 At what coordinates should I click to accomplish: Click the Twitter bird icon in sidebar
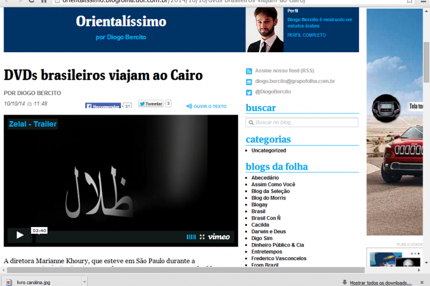[x=249, y=92]
